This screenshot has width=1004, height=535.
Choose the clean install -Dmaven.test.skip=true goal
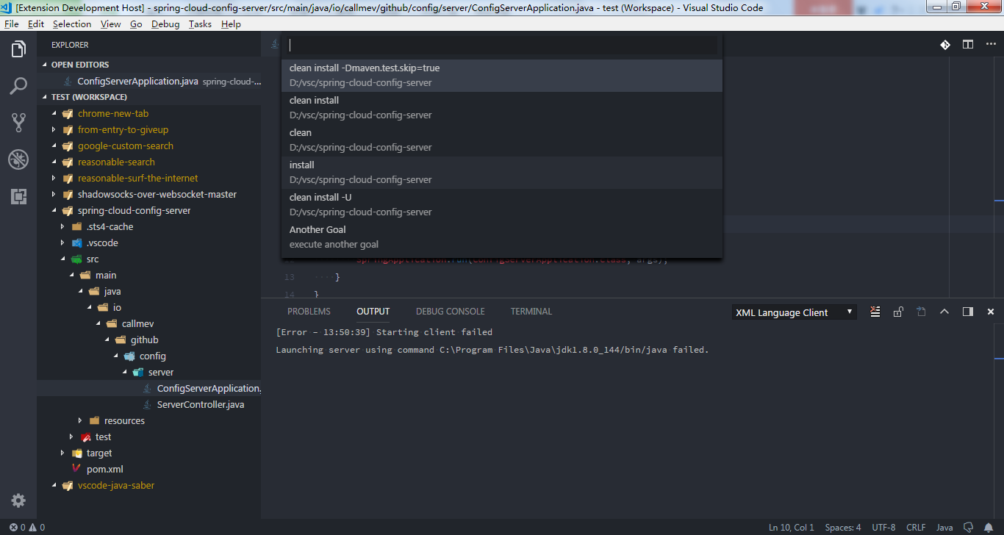tap(502, 76)
